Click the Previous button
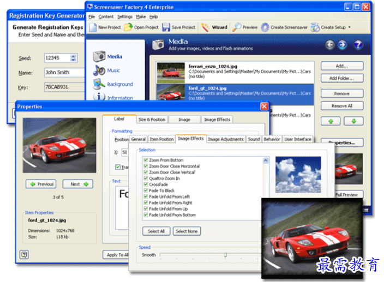Viewport: 384px width, 282px height. (41, 184)
